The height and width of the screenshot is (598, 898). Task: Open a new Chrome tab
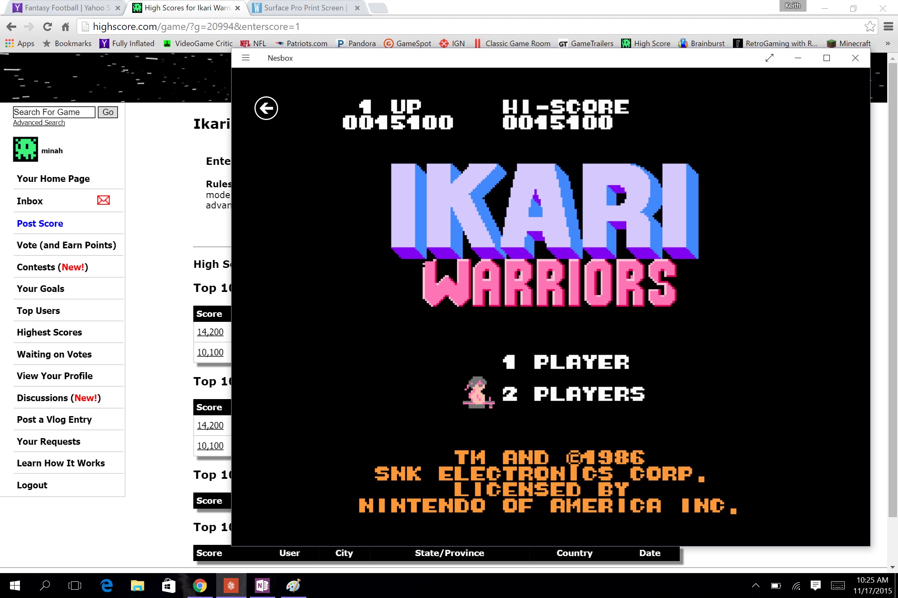(x=377, y=8)
